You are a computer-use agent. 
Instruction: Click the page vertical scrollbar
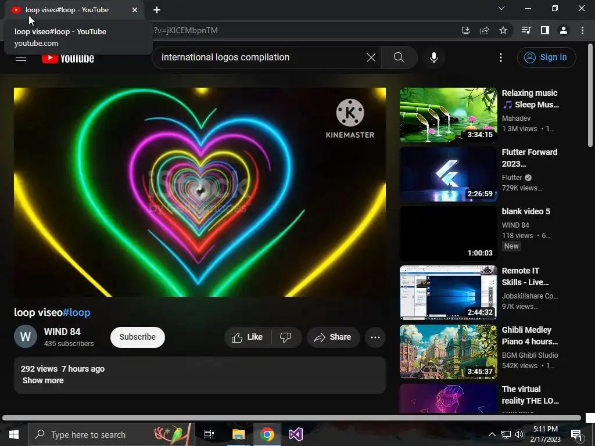click(590, 95)
